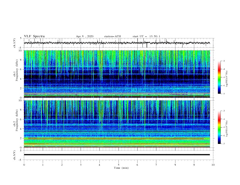240x185 pixels.
Task: Click the "ch.3(V)" axis label
Action: point(15,155)
